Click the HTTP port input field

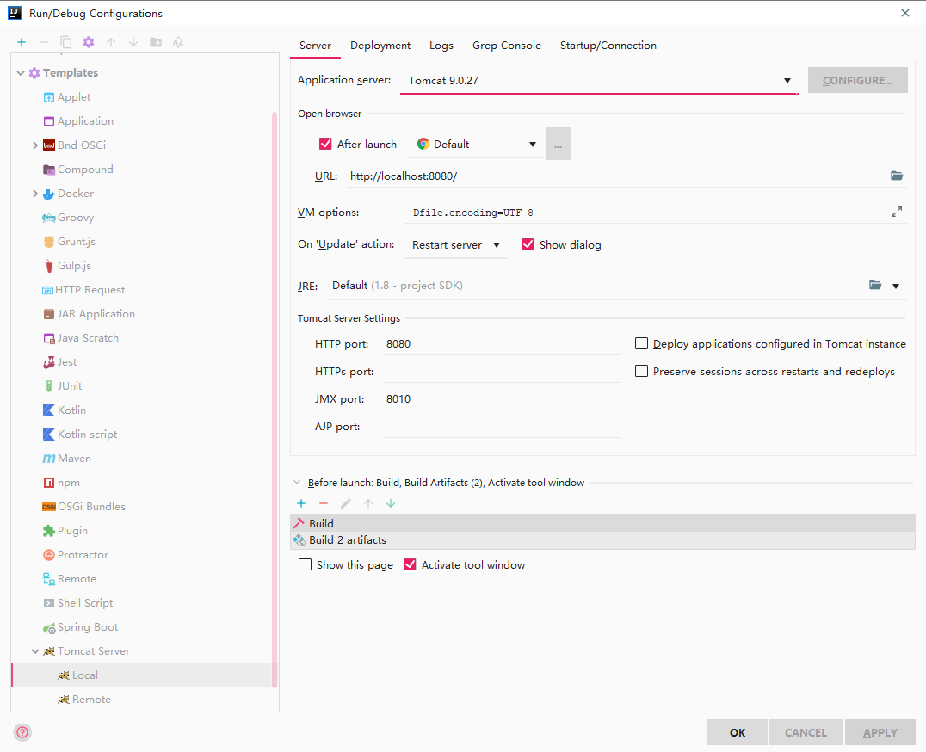(x=502, y=343)
